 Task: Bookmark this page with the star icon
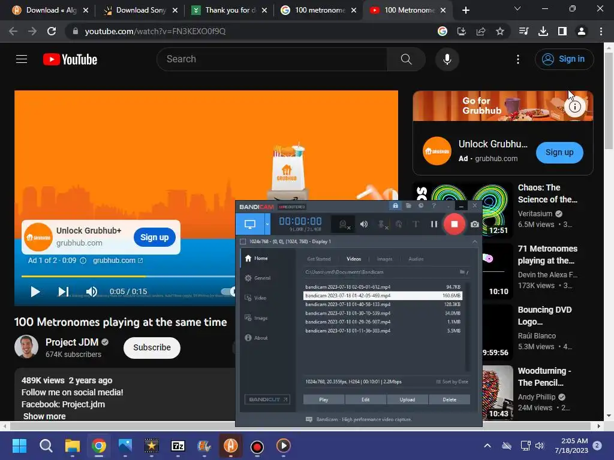click(x=499, y=31)
